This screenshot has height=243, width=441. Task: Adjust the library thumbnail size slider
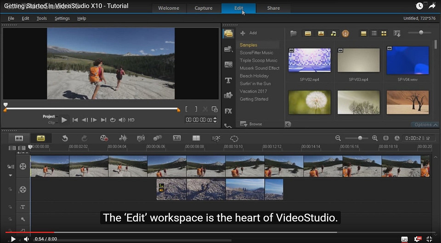coord(421,33)
